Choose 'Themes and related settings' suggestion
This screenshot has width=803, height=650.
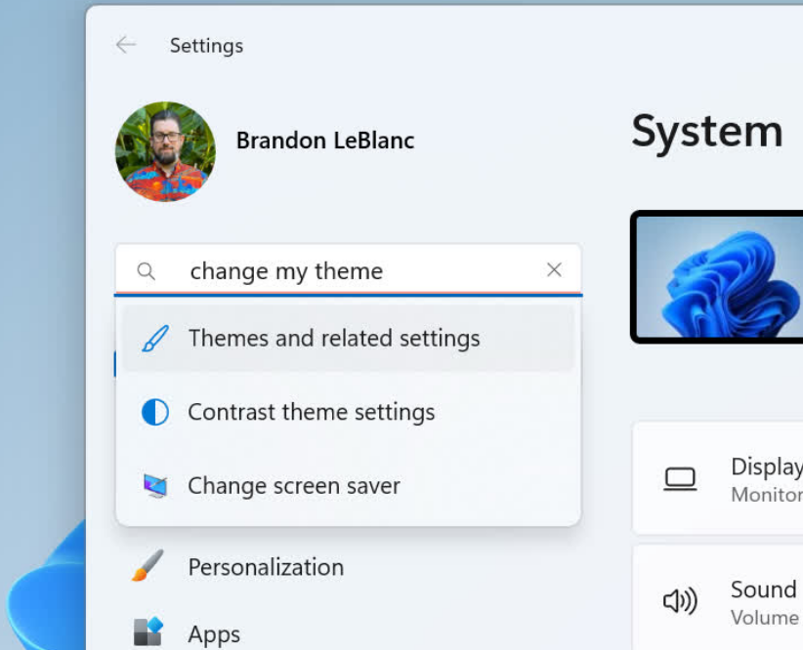pyautogui.click(x=348, y=338)
